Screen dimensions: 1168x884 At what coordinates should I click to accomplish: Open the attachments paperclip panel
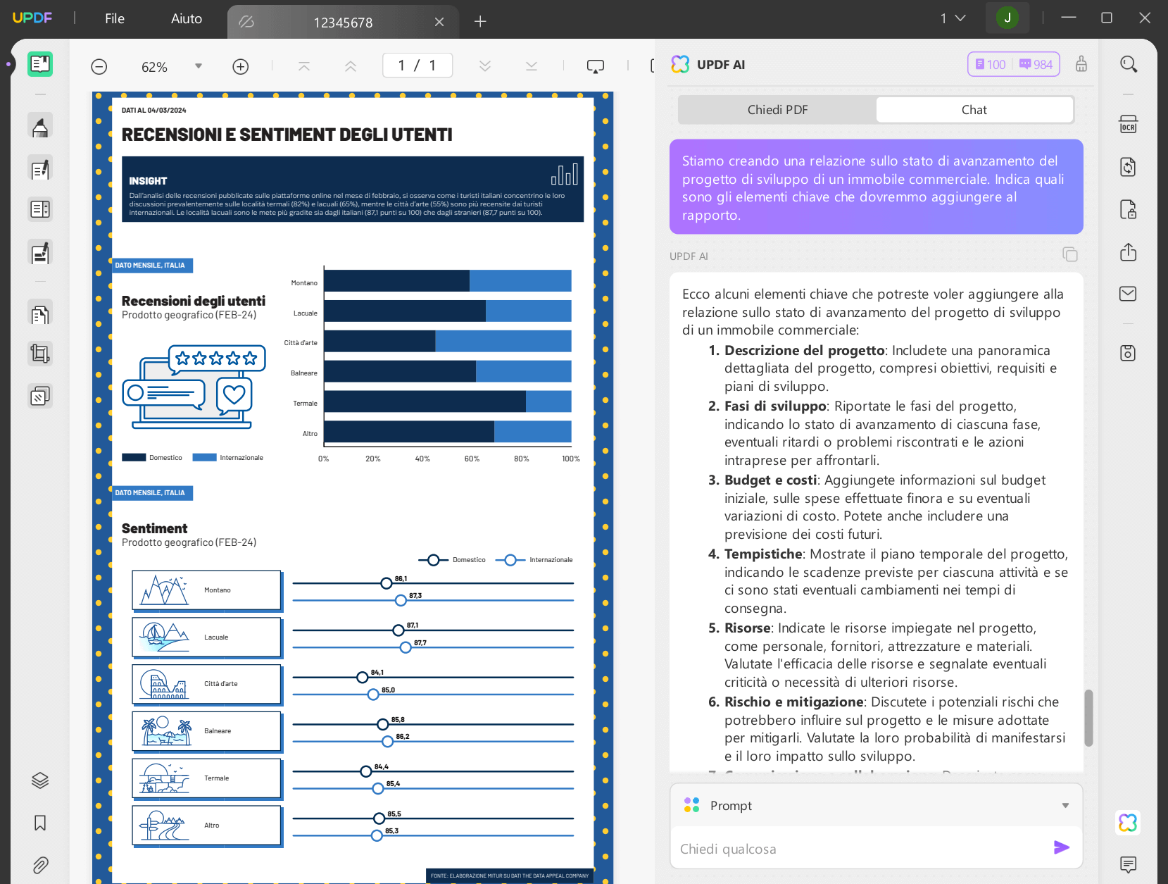click(x=40, y=865)
